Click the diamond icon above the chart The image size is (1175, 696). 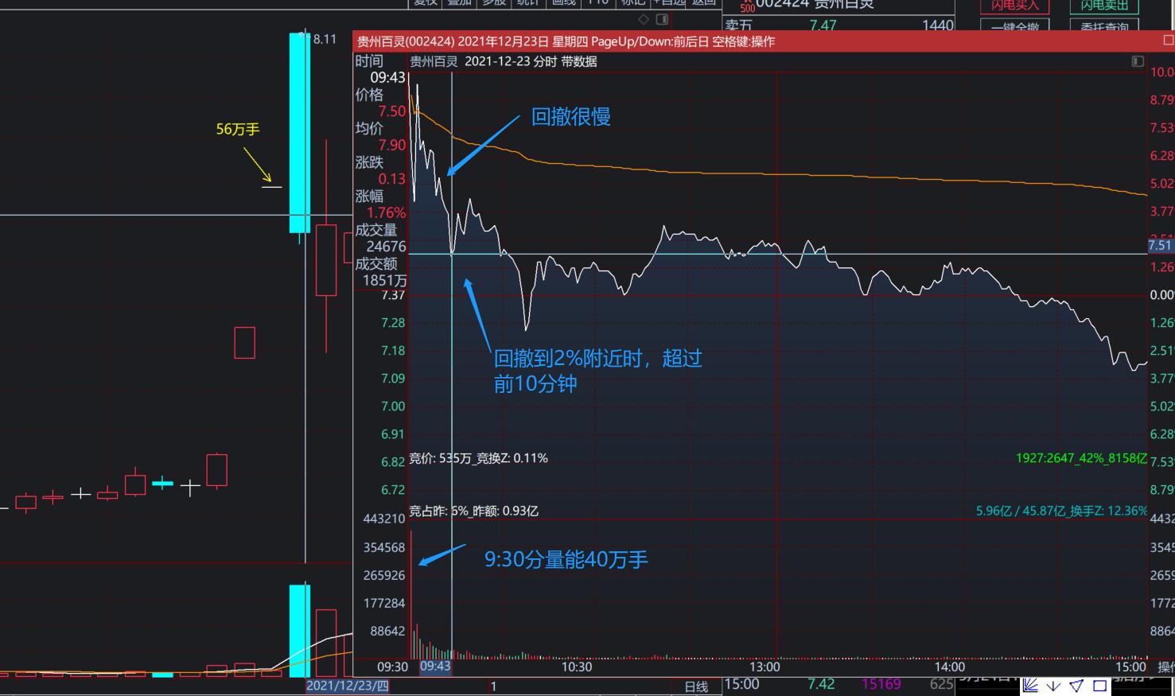[644, 20]
